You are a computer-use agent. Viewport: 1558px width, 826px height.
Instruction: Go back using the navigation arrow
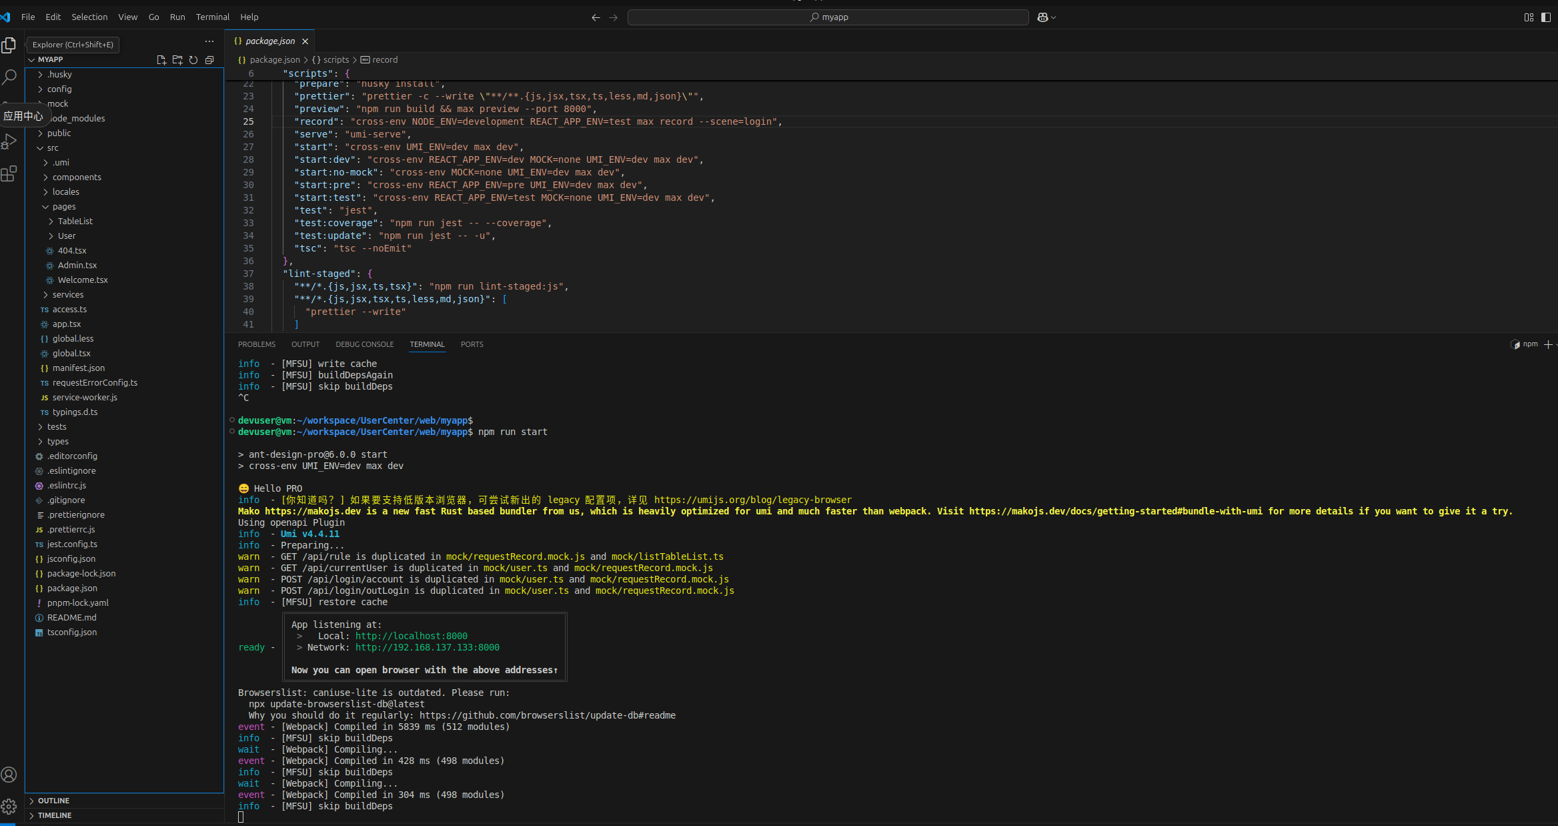pyautogui.click(x=596, y=17)
